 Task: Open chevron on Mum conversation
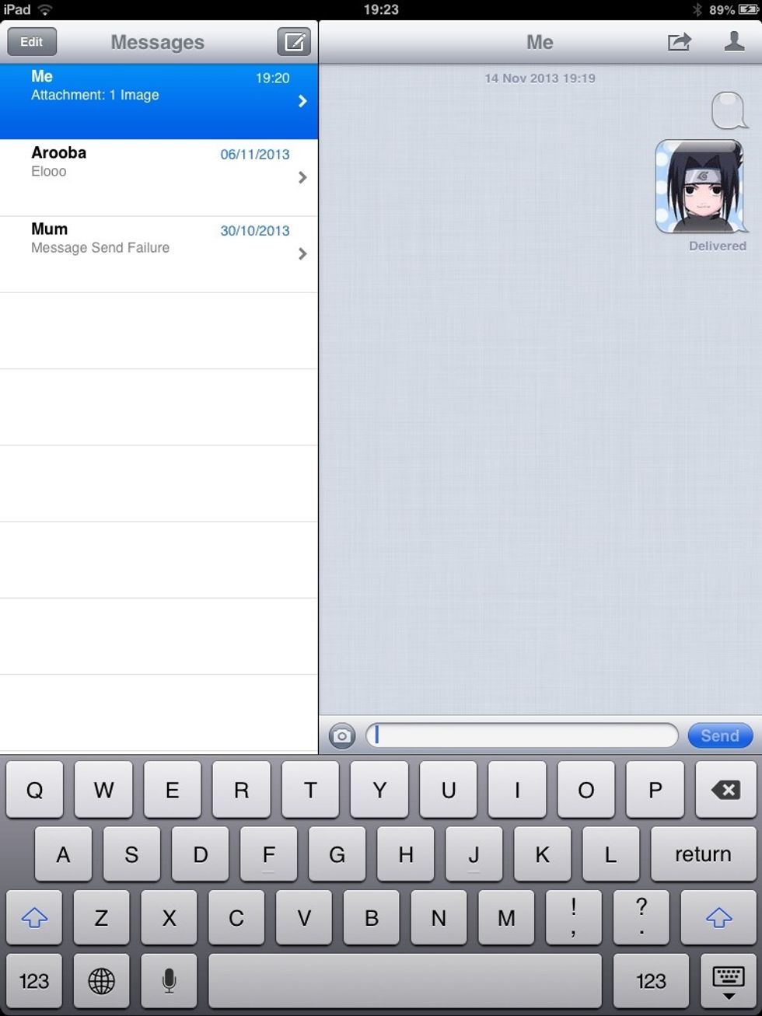[x=302, y=253]
